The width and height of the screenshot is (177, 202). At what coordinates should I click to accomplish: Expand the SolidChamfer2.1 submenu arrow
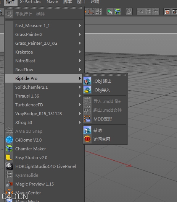(80, 87)
